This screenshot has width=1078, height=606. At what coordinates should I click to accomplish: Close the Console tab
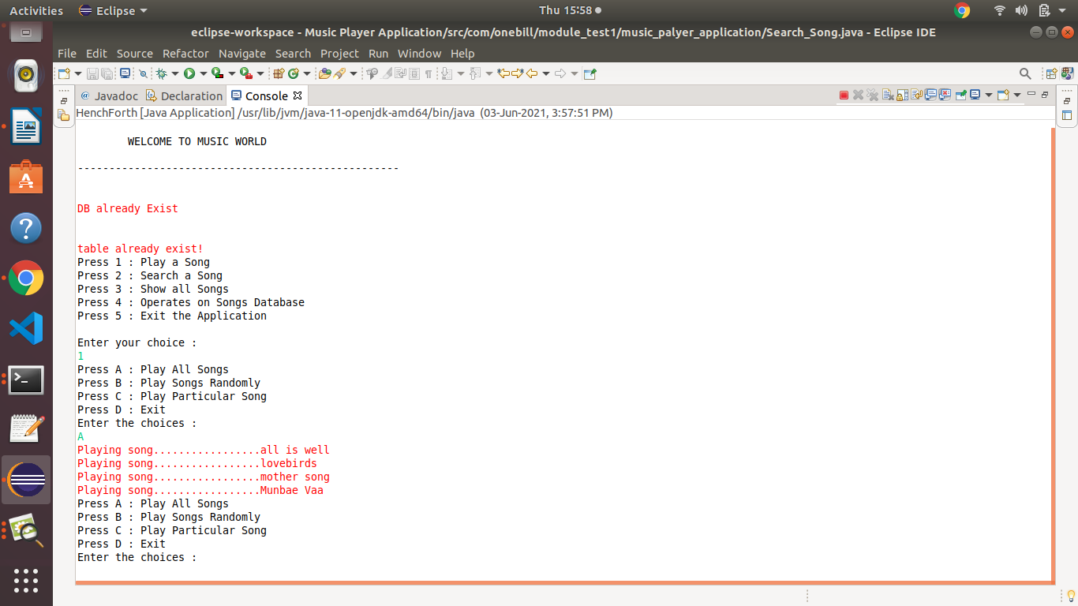click(x=298, y=95)
